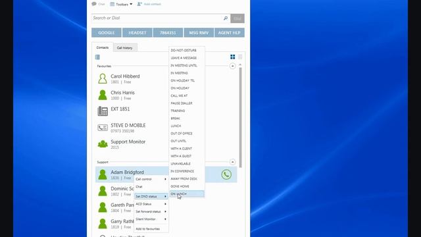Click the GOOGLE shortcut button
The image size is (421, 237).
pyautogui.click(x=107, y=32)
